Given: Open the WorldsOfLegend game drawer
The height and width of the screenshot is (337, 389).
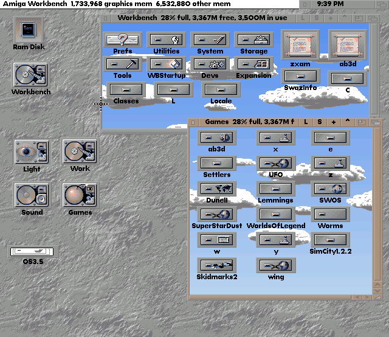Looking at the screenshot, I should (x=275, y=214).
